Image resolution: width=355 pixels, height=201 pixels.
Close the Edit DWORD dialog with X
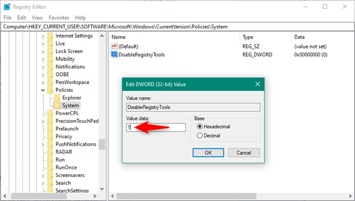pos(257,84)
